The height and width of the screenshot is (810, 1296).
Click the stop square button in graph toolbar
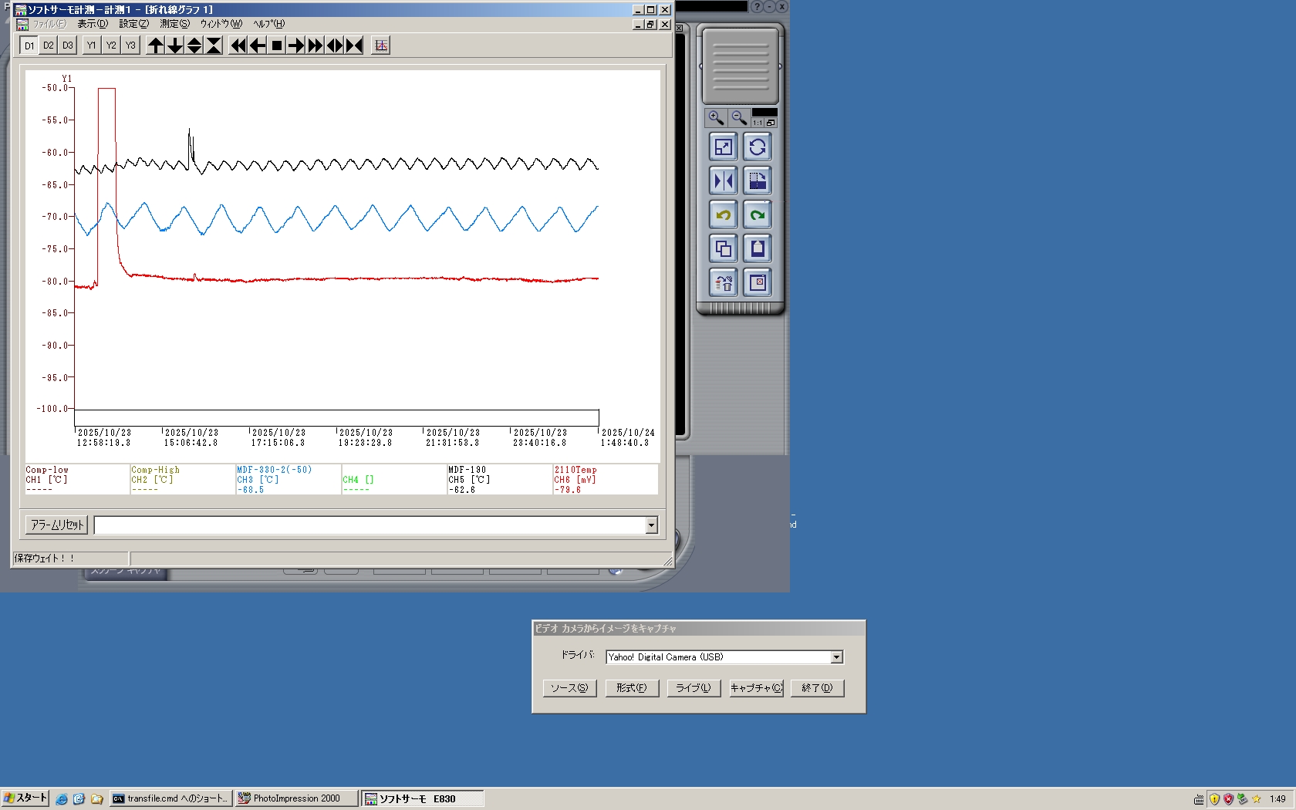coord(277,46)
